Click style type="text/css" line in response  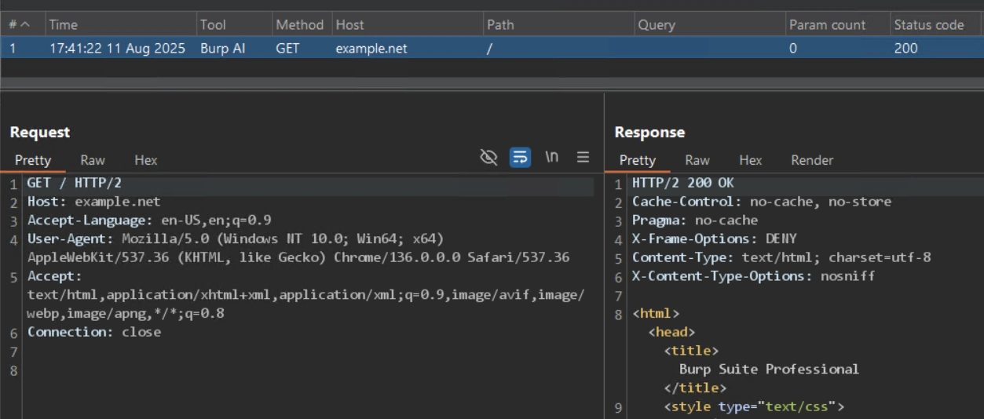click(x=754, y=406)
